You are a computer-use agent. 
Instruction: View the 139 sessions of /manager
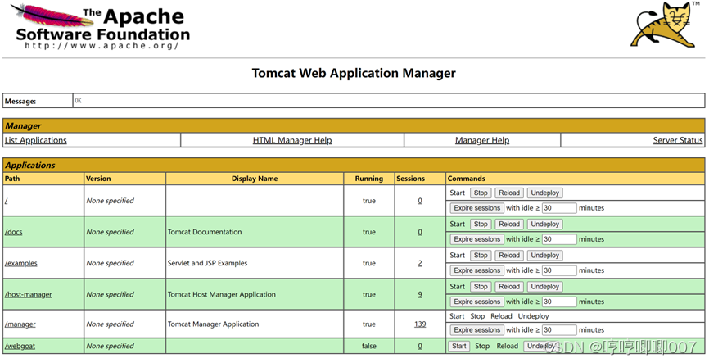tap(420, 324)
